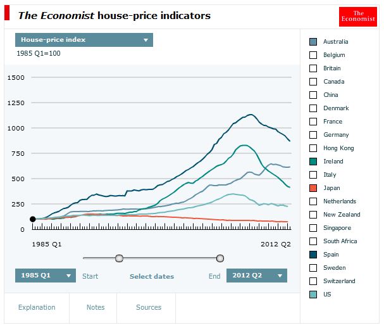This screenshot has width=384, height=330.
Task: Enable the China series checkbox
Action: [313, 95]
